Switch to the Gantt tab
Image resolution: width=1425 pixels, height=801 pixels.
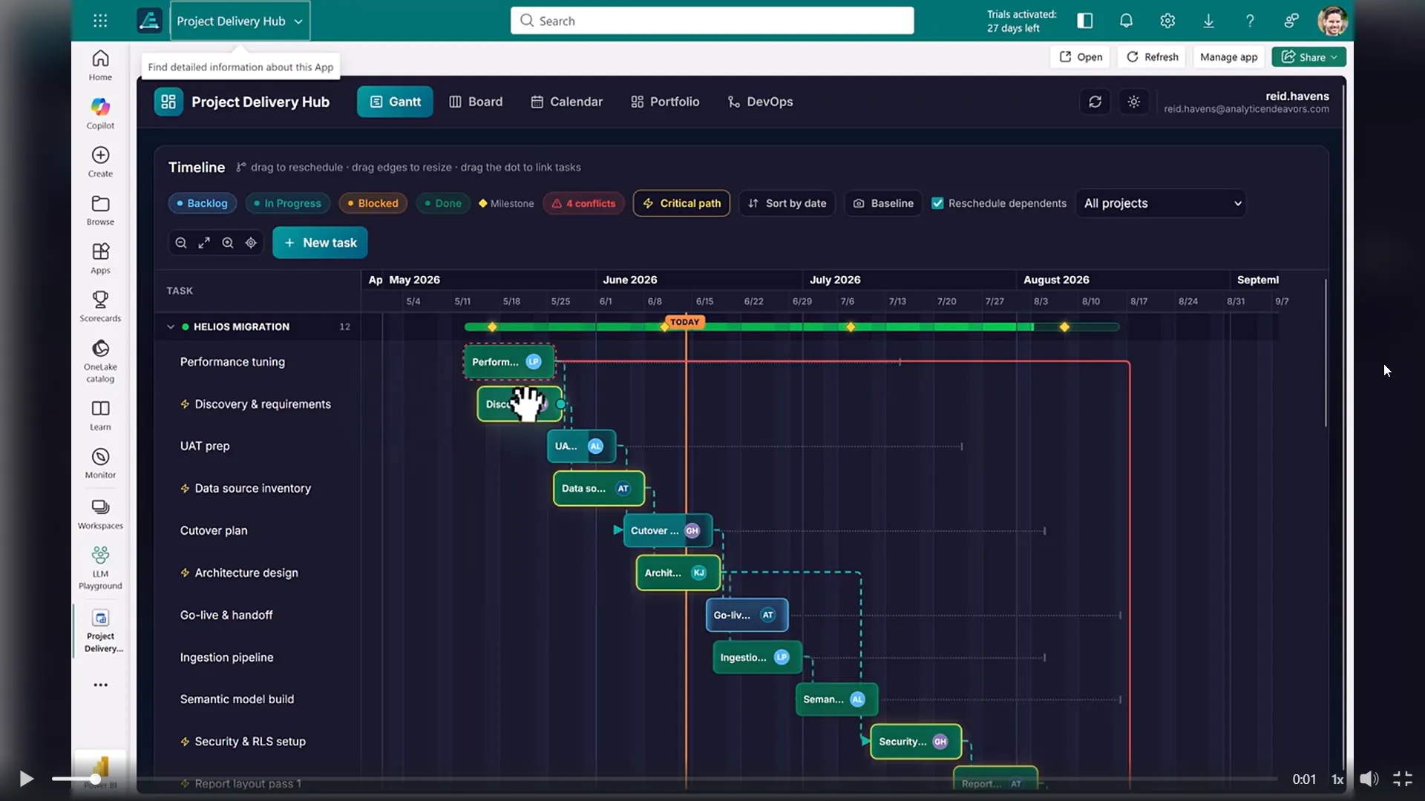click(x=395, y=102)
